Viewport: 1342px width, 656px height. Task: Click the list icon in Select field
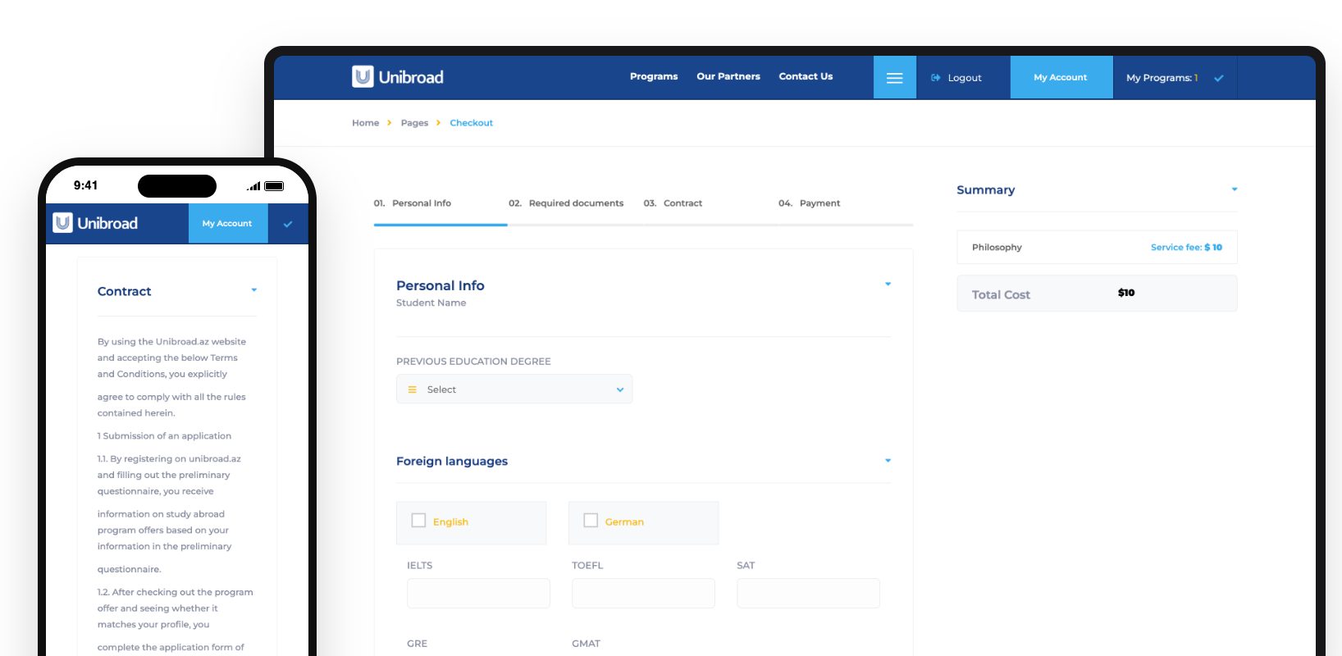413,389
